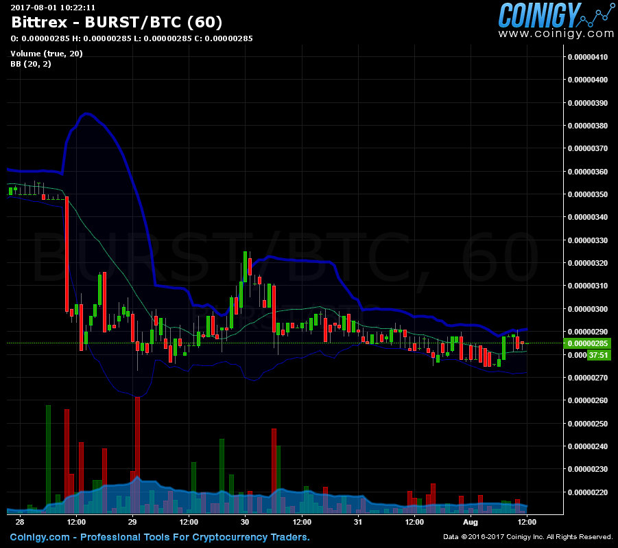This screenshot has height=548, width=618.
Task: Click the 30 date label on time axis
Action: point(245,522)
